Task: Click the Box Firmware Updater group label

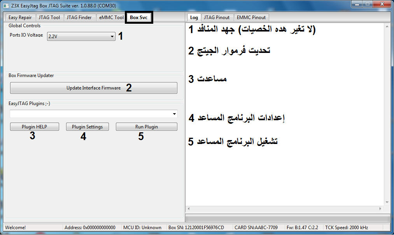Action: tap(31, 75)
